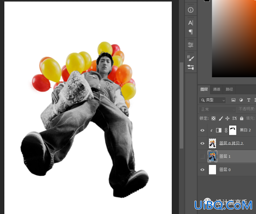This screenshot has width=256, height=214.
Task: Select the 图层 1 layer name
Action: coord(225,156)
